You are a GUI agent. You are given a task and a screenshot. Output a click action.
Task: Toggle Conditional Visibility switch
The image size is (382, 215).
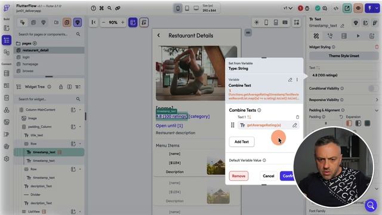[373, 88]
